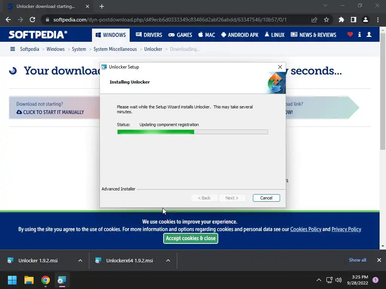Open the taskbar clock and date
The image size is (386, 289).
pyautogui.click(x=357, y=280)
